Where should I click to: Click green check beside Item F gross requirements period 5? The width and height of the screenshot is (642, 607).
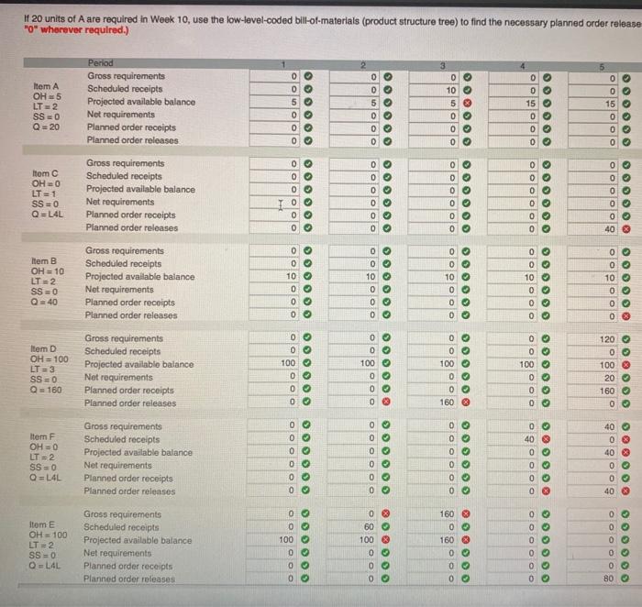tap(625, 427)
